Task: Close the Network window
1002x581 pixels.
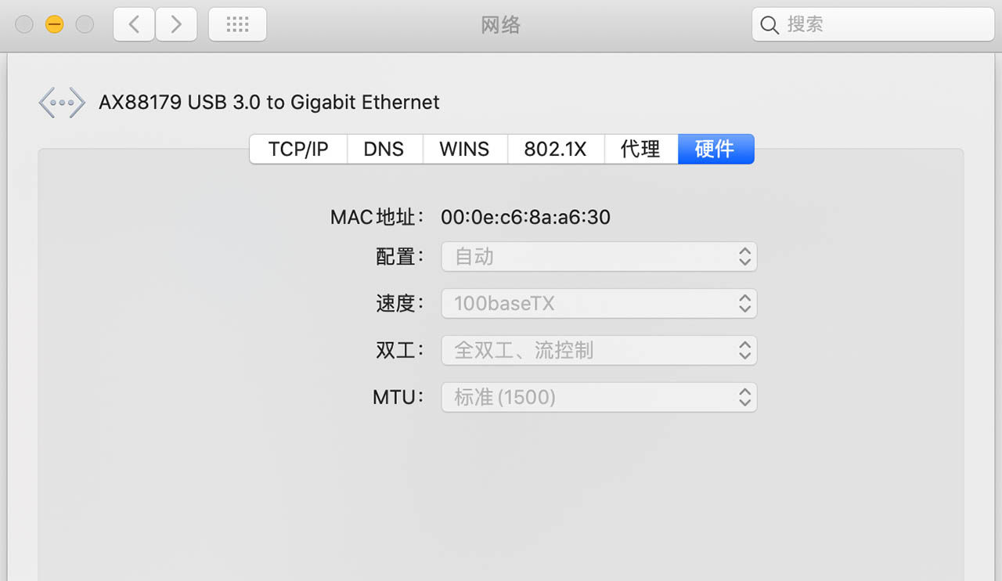Action: coord(24,24)
